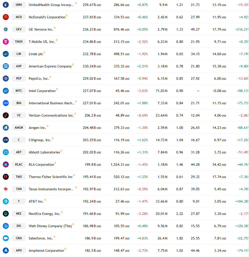Open International Business Machines company link

click(52, 103)
